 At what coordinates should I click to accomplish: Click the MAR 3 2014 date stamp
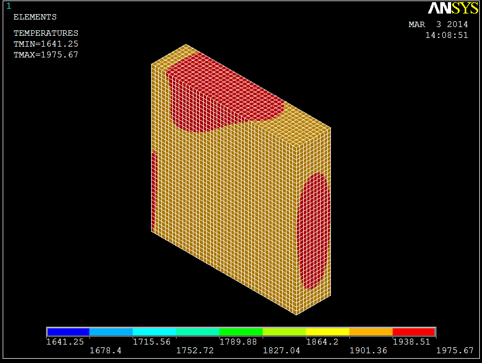(x=438, y=24)
